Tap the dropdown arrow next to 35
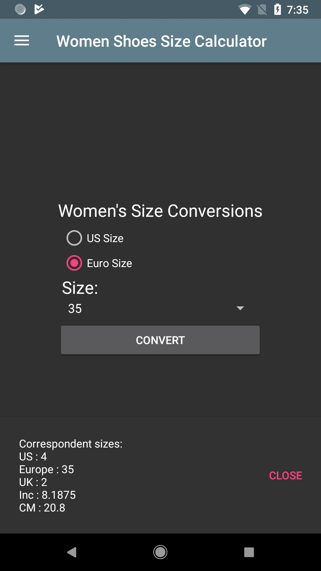Screen dimensions: 321x571 [x=240, y=308]
